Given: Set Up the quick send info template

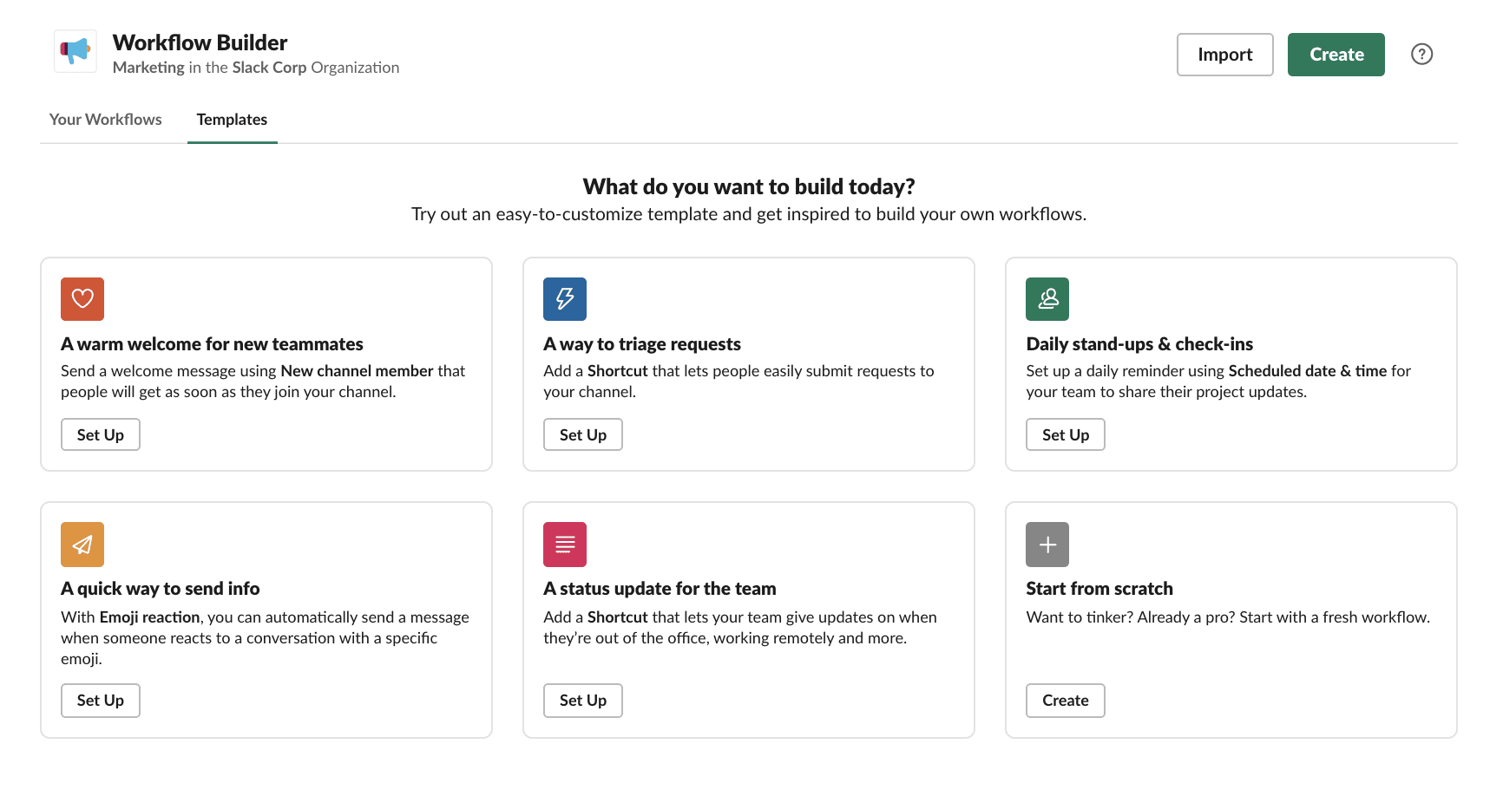Looking at the screenshot, I should (100, 700).
